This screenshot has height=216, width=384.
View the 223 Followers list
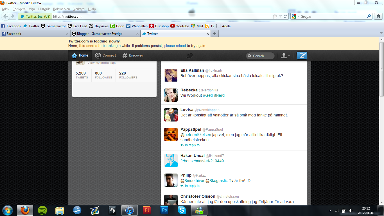[128, 75]
